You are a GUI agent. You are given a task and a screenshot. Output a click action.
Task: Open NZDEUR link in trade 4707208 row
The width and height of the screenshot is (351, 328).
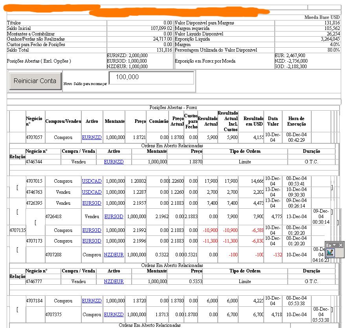pos(114,255)
